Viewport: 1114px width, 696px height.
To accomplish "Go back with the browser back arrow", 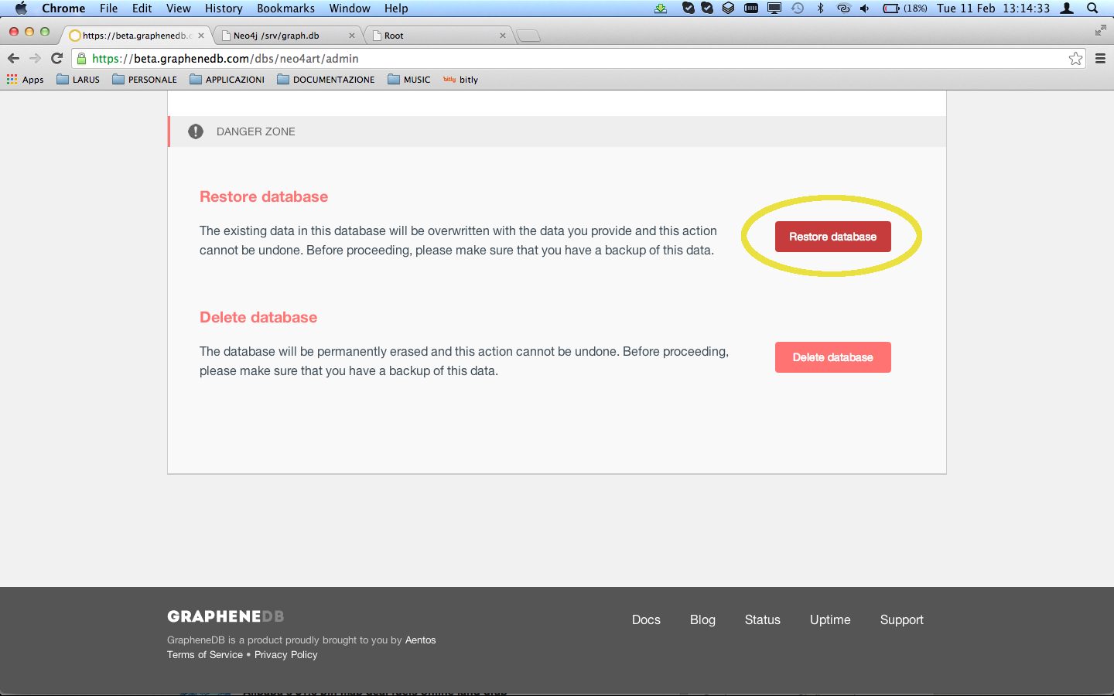I will coord(13,58).
